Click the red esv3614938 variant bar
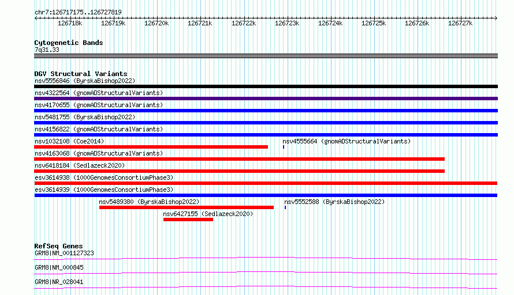The width and height of the screenshot is (514, 295). [266, 183]
